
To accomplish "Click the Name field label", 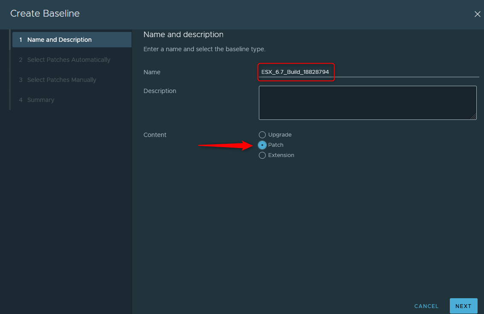I will coord(152,72).
